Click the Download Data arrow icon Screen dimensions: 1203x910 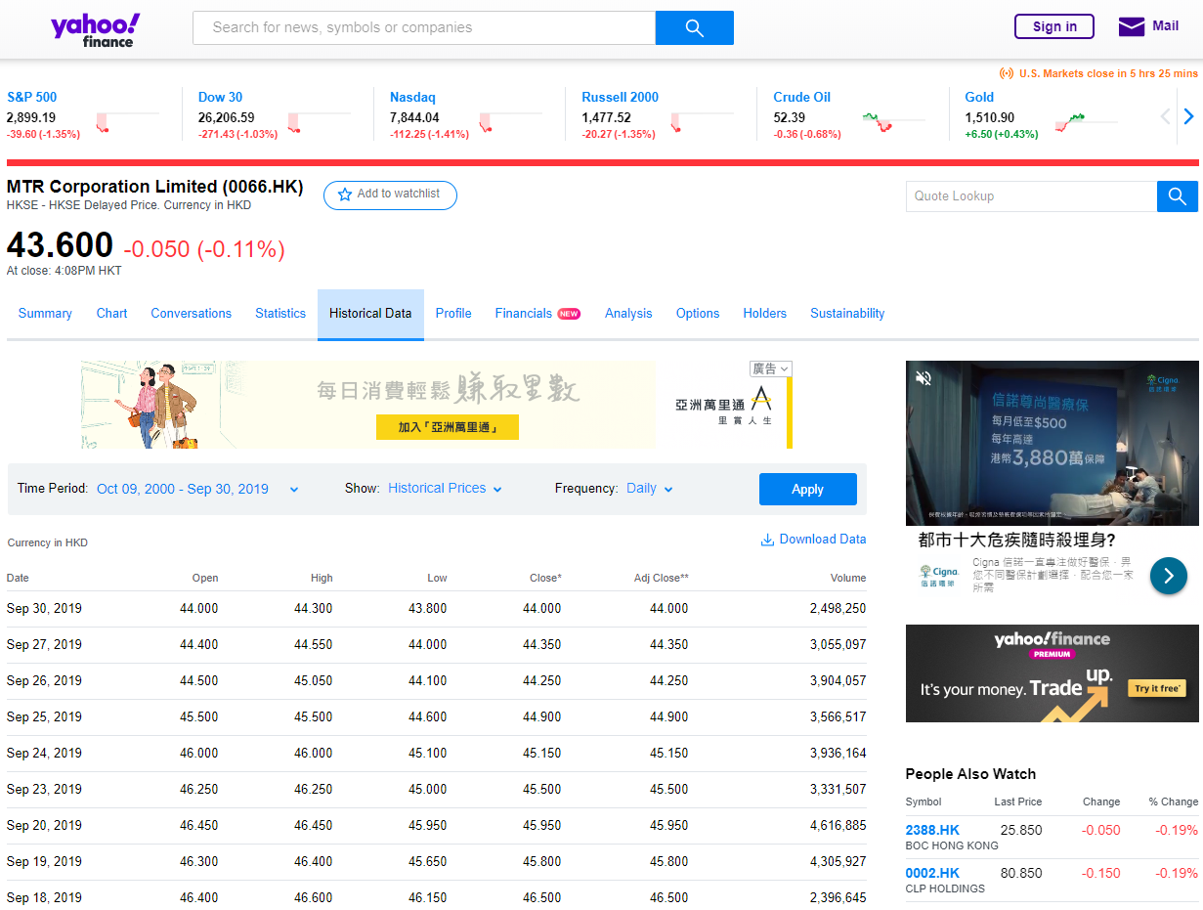[767, 540]
